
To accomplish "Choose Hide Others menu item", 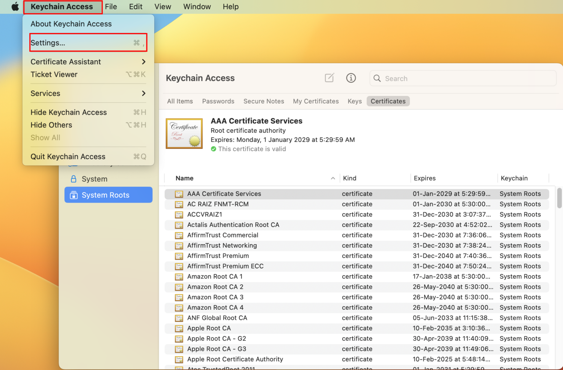I will [88, 125].
